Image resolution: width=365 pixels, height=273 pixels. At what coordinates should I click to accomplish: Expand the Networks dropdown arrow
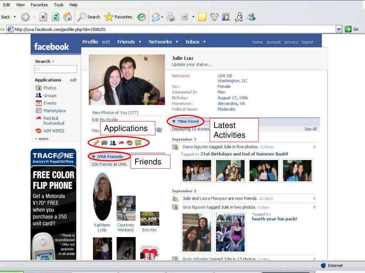[177, 42]
